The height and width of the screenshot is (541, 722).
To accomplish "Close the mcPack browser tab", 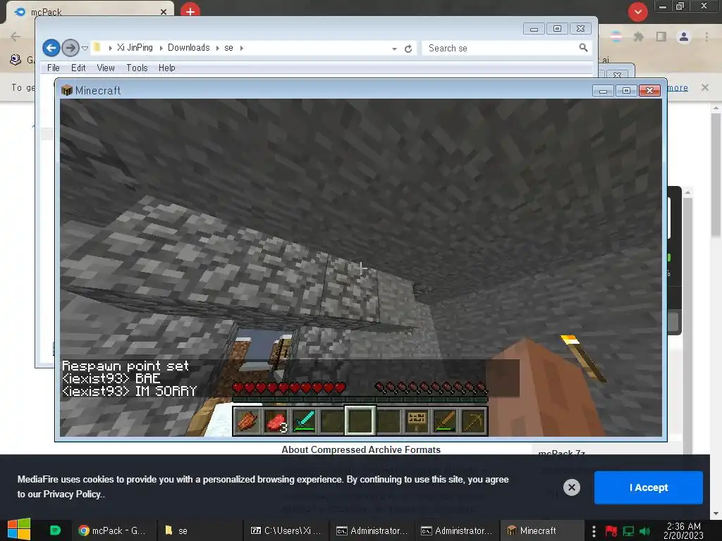I will coord(164,12).
